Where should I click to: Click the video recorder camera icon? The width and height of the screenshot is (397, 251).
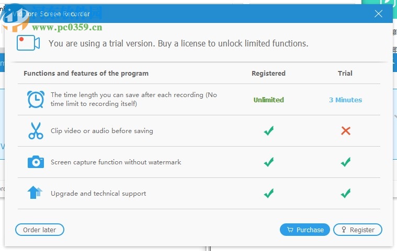[28, 43]
